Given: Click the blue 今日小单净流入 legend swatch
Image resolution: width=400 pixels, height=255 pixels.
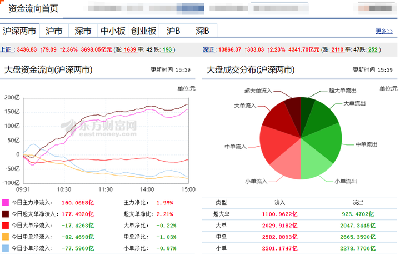Looking at the screenshot, I should 6,248.
